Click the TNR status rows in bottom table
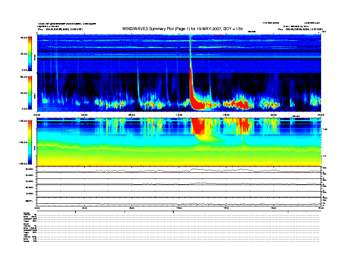The image size is (346, 267). pyautogui.click(x=31, y=237)
